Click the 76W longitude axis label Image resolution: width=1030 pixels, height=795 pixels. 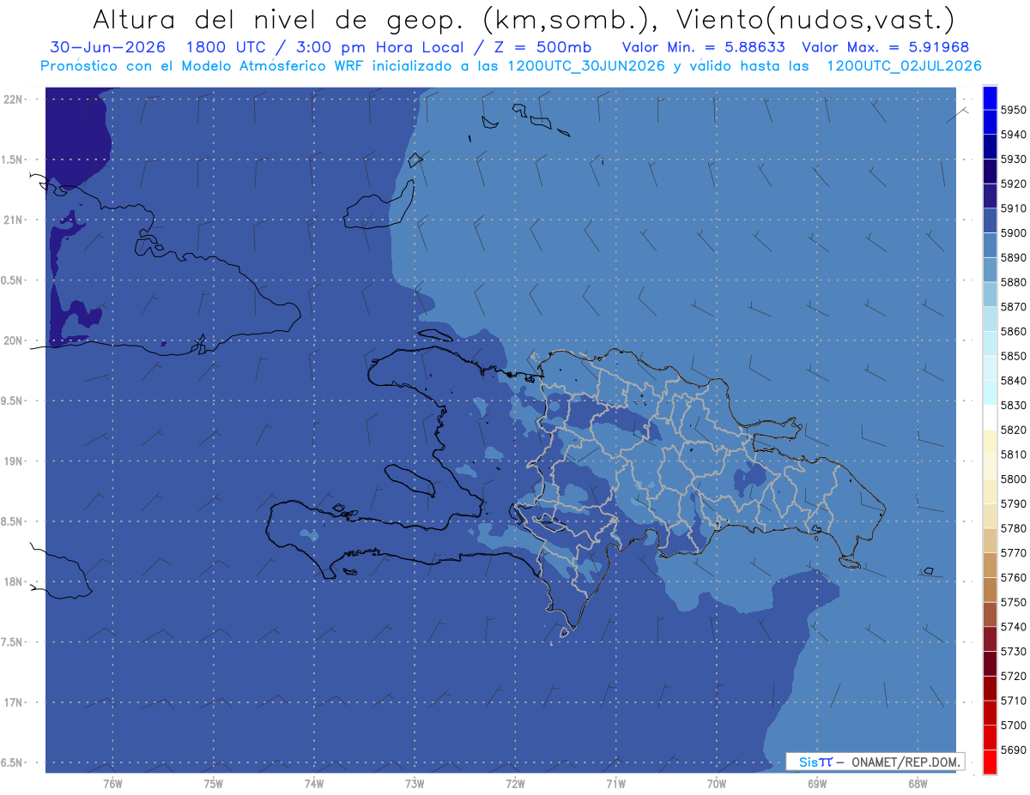pos(112,784)
